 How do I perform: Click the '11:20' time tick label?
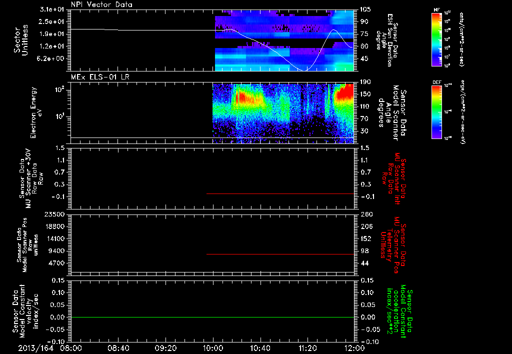tap(307, 348)
